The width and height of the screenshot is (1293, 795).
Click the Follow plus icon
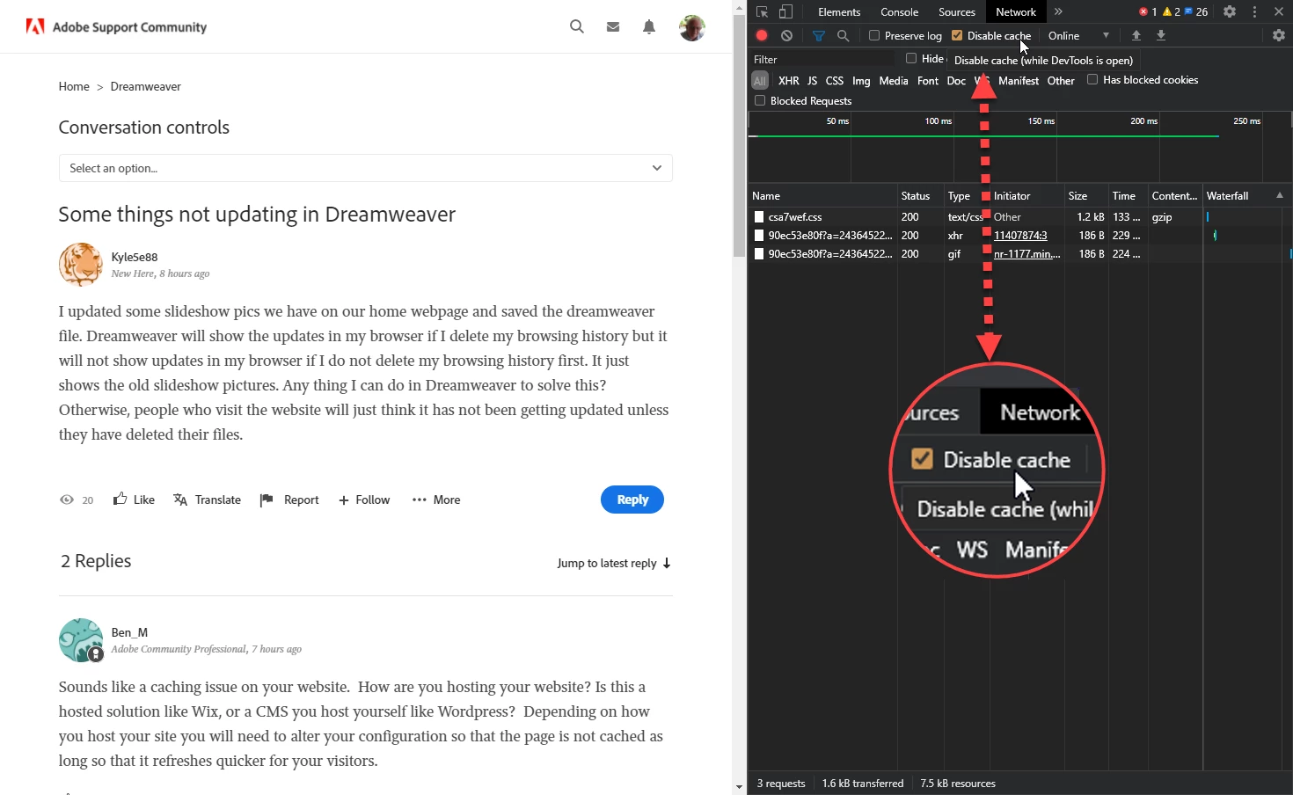pyautogui.click(x=344, y=500)
